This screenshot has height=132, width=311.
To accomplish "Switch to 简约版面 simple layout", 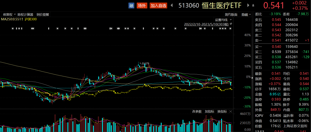I will coord(231,14).
